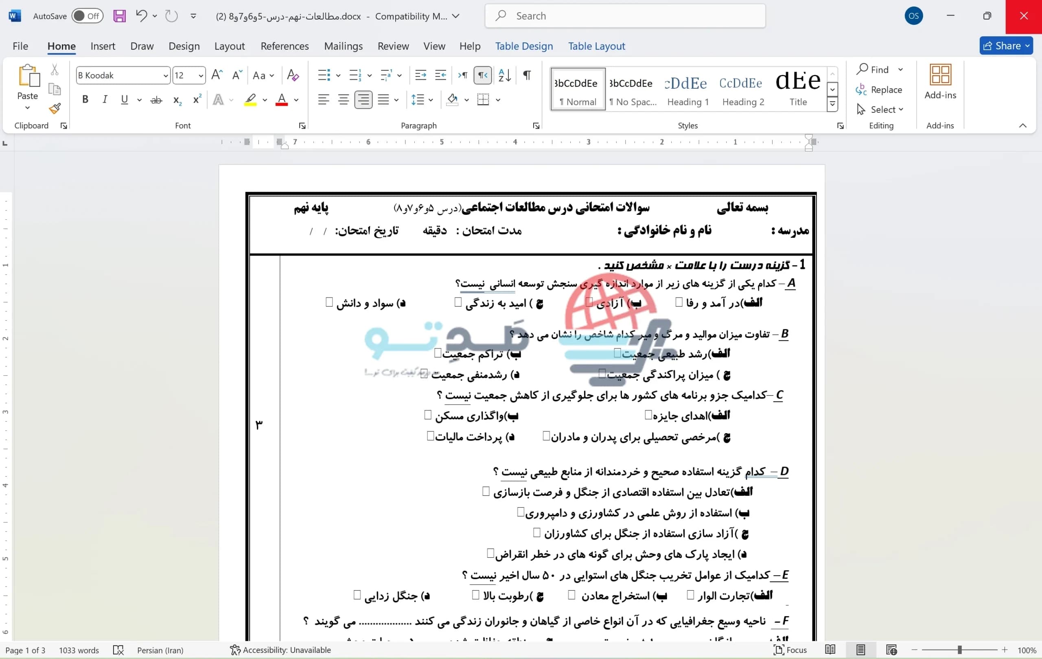Click Replace in Editing group
The height and width of the screenshot is (659, 1042).
pyautogui.click(x=879, y=90)
